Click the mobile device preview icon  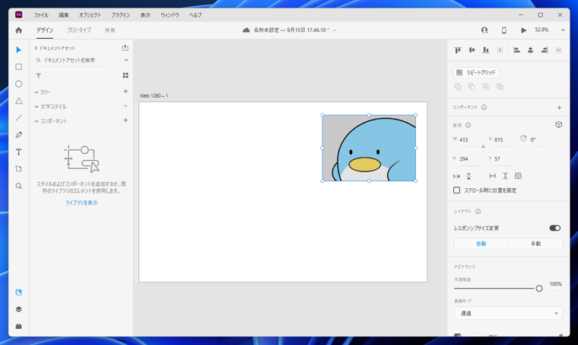point(504,30)
